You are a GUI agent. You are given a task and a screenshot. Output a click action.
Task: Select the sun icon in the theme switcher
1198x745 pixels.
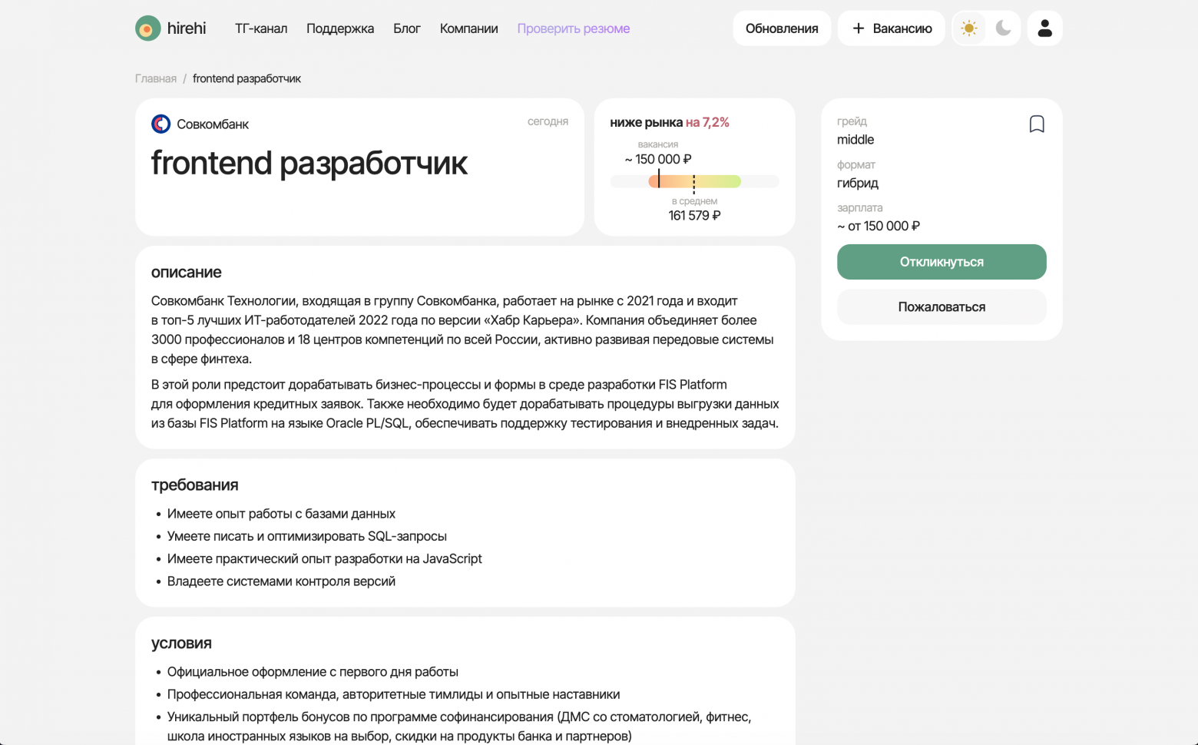969,28
